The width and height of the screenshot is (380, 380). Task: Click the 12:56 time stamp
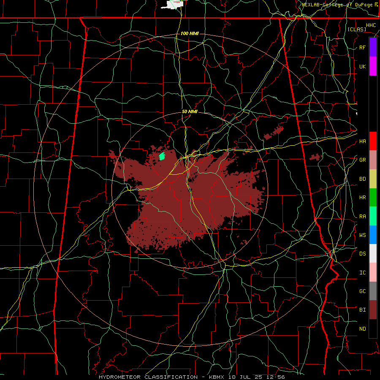277,377
